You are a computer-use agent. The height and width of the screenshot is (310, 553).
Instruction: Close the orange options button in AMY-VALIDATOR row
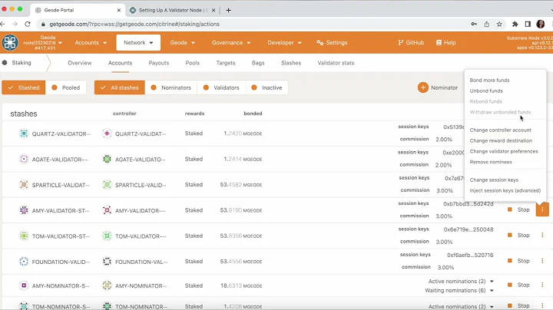542,209
